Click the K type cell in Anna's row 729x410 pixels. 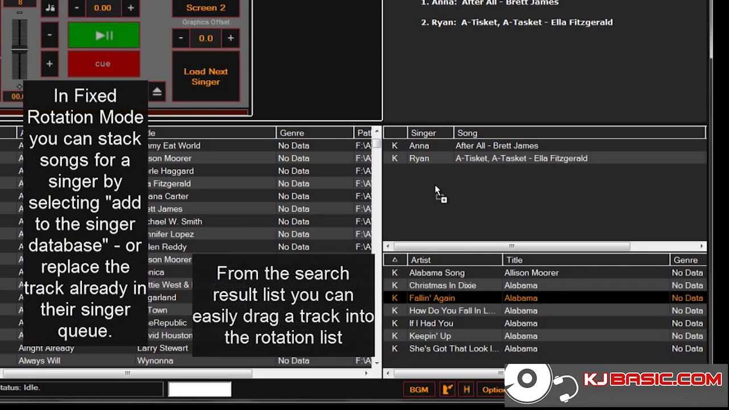tap(395, 146)
